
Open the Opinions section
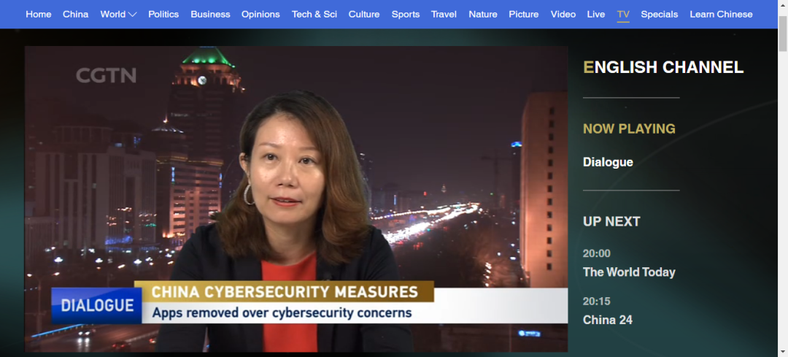tap(260, 14)
